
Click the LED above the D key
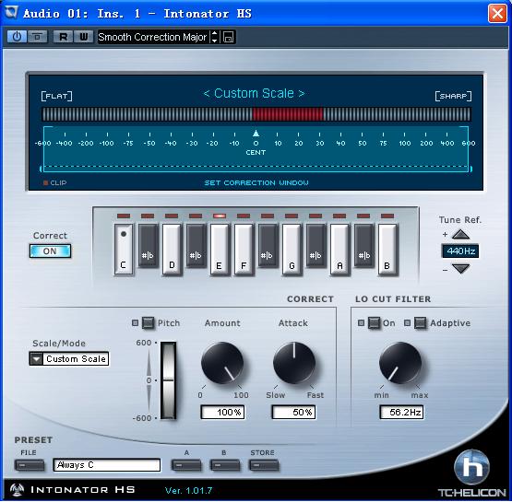point(172,216)
